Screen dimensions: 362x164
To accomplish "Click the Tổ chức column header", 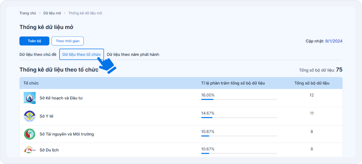I will 31,83.
